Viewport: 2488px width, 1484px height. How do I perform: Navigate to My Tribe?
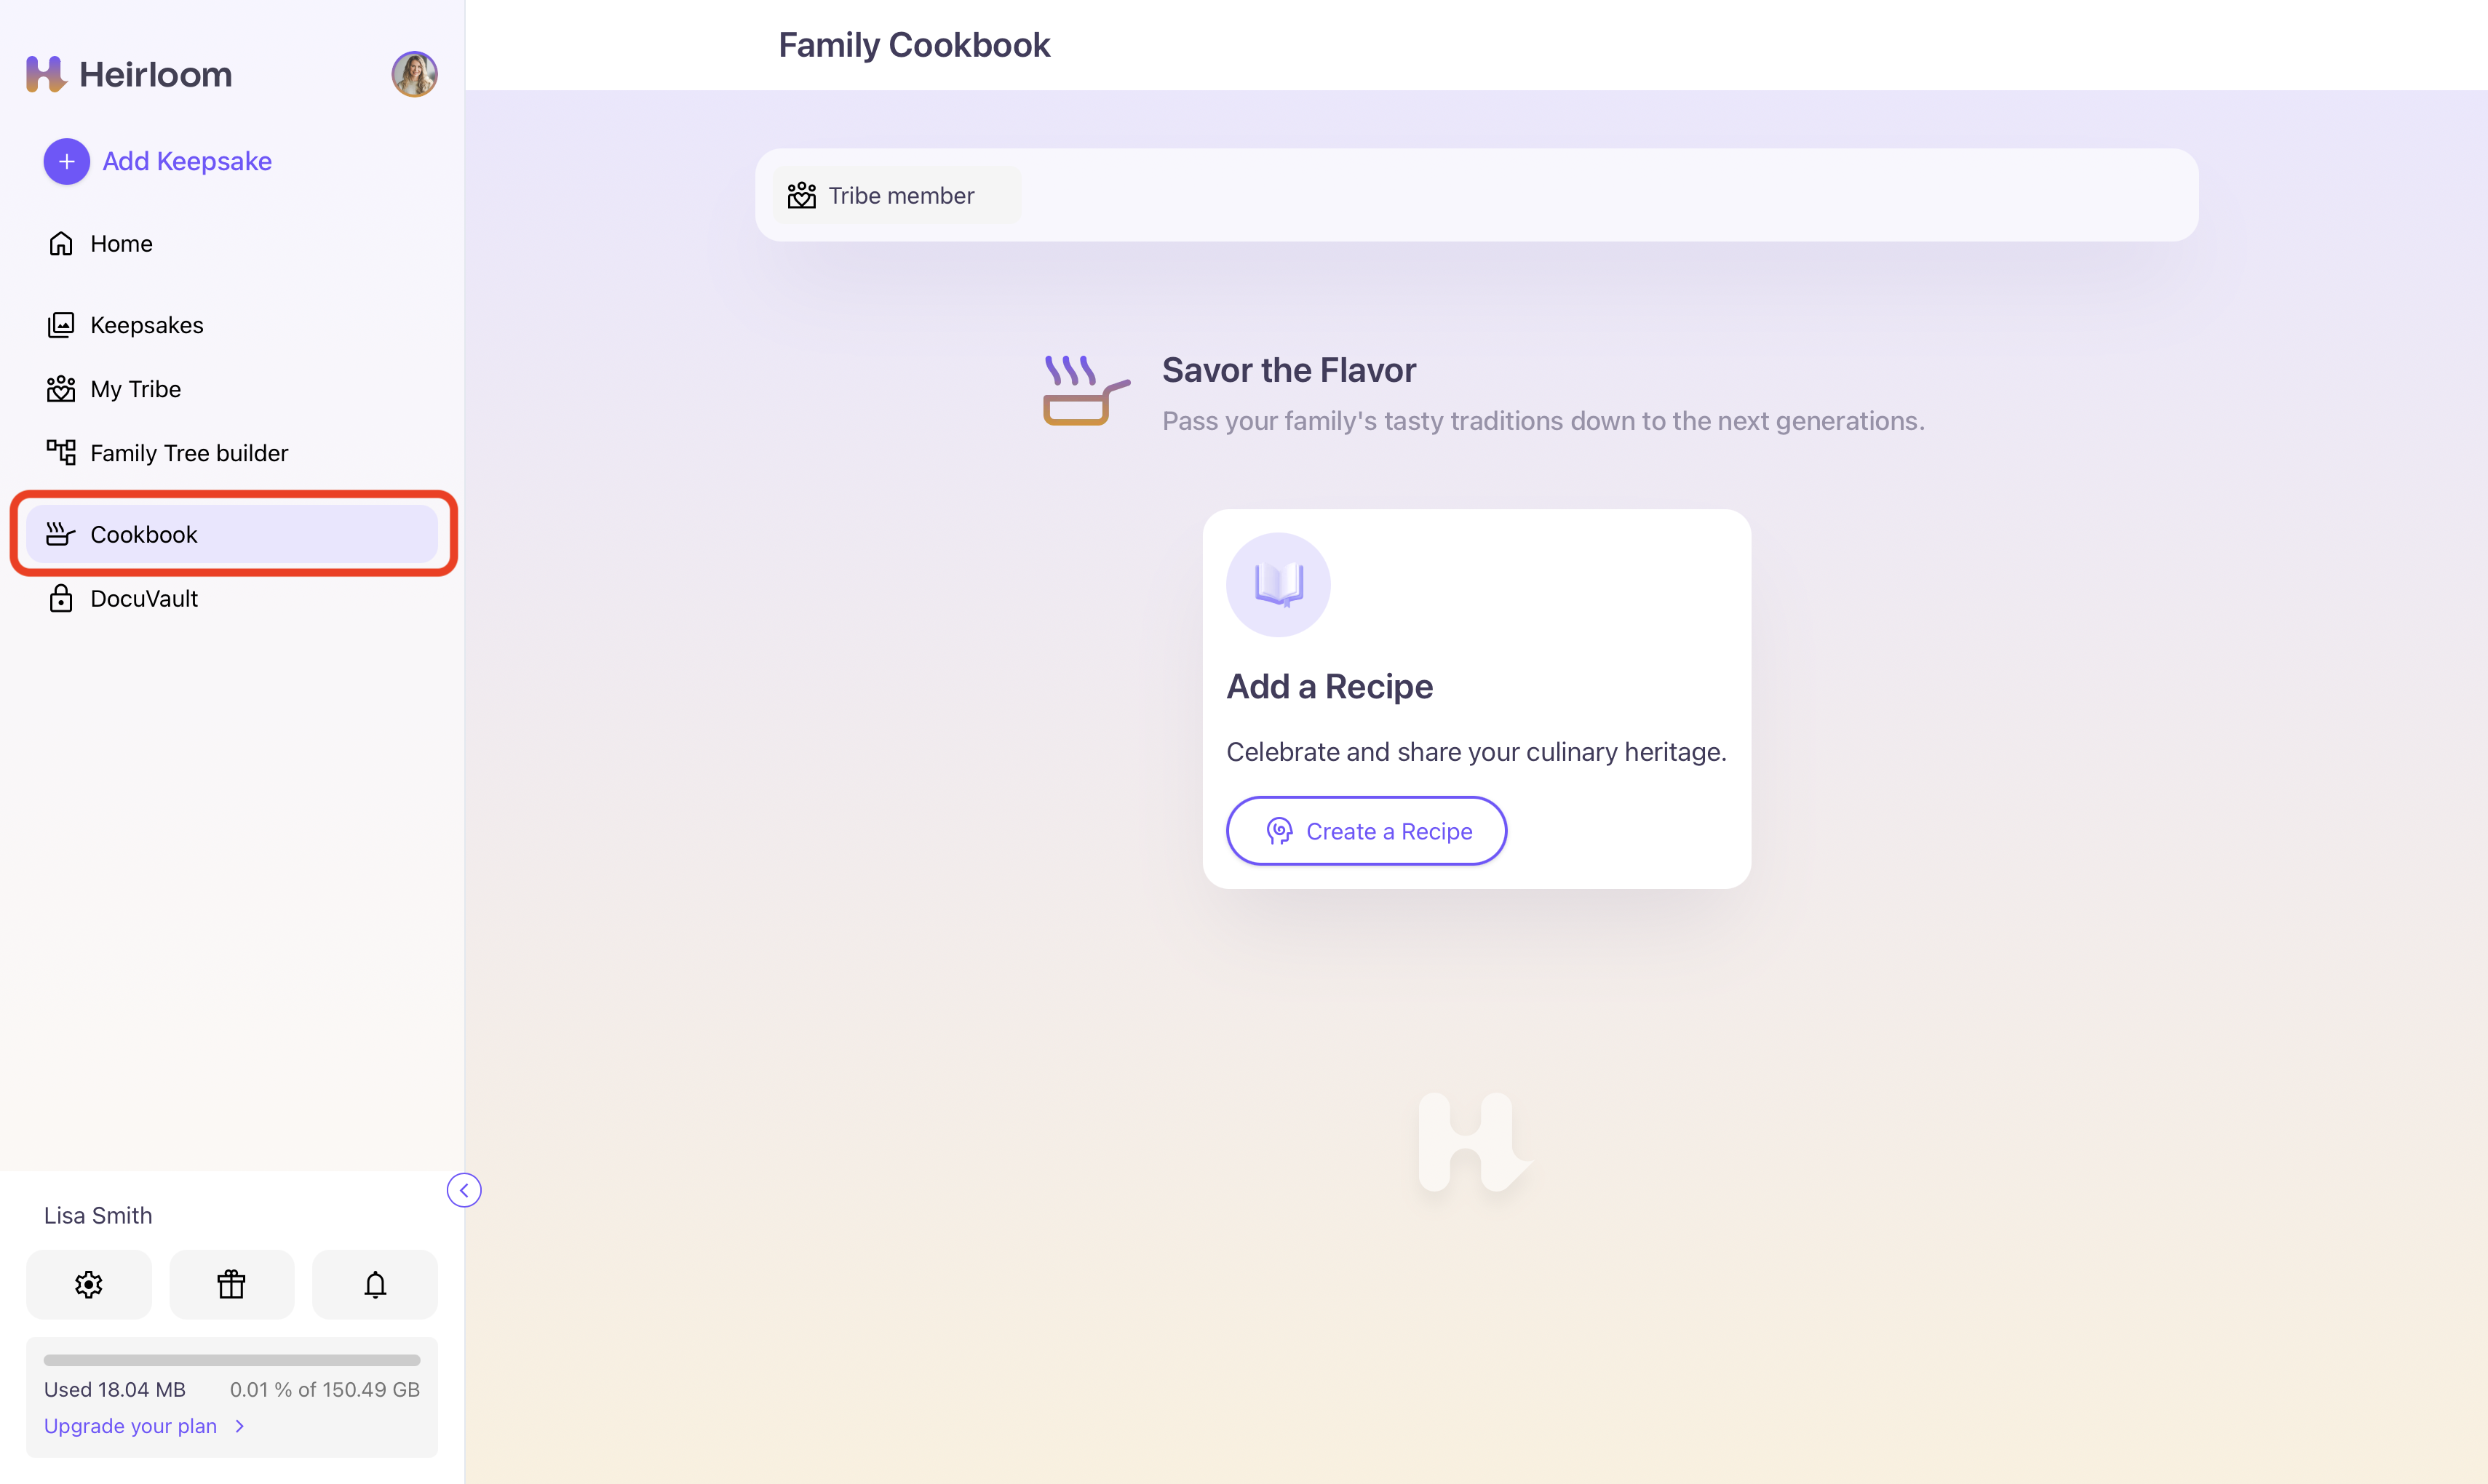point(135,390)
